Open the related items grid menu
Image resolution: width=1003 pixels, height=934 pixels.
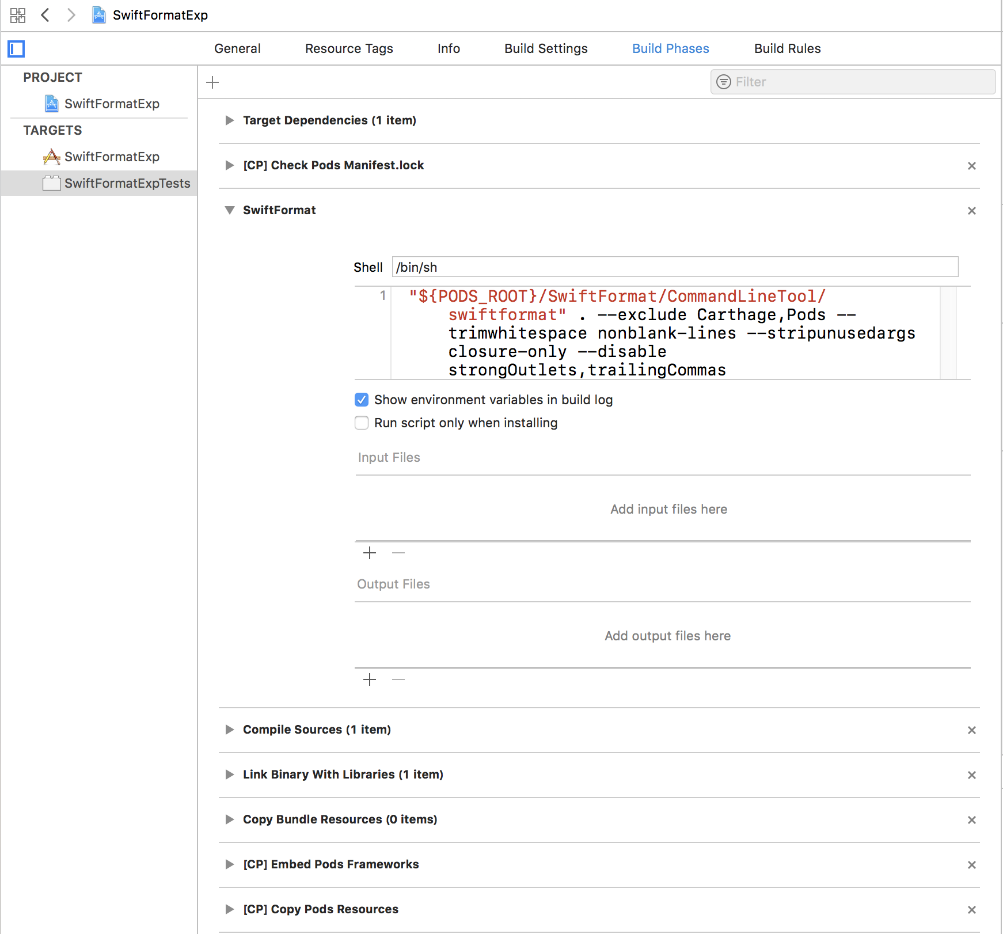(x=18, y=15)
